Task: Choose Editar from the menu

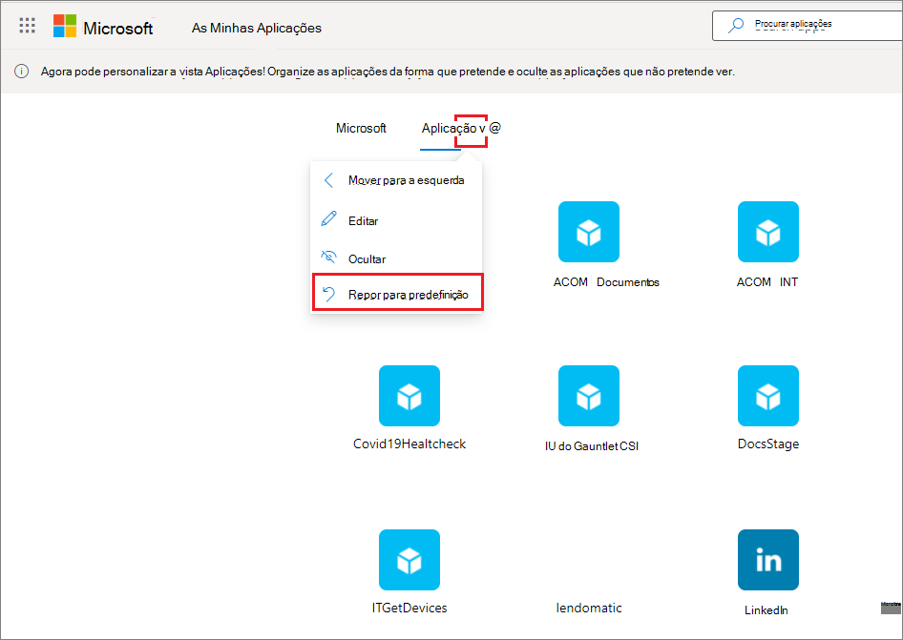Action: coord(396,220)
